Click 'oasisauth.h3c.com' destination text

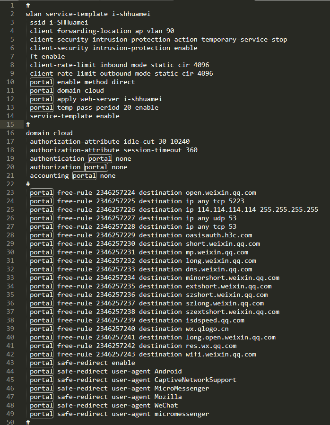click(219, 235)
